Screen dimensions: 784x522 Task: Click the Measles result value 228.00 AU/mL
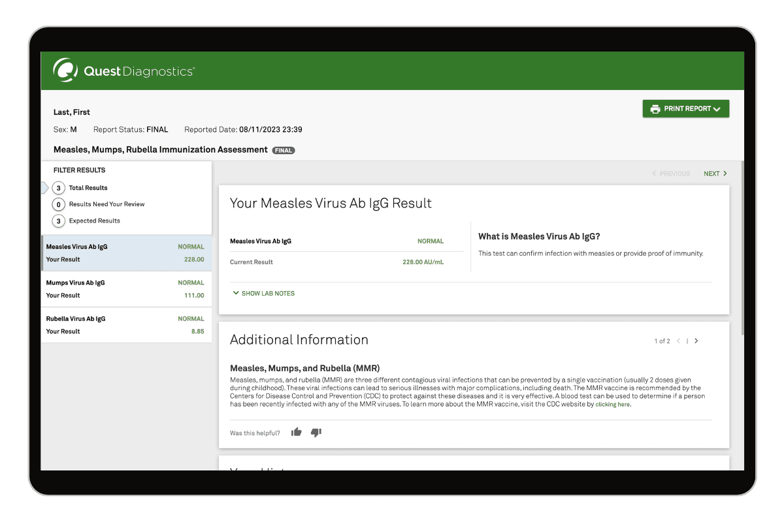423,262
